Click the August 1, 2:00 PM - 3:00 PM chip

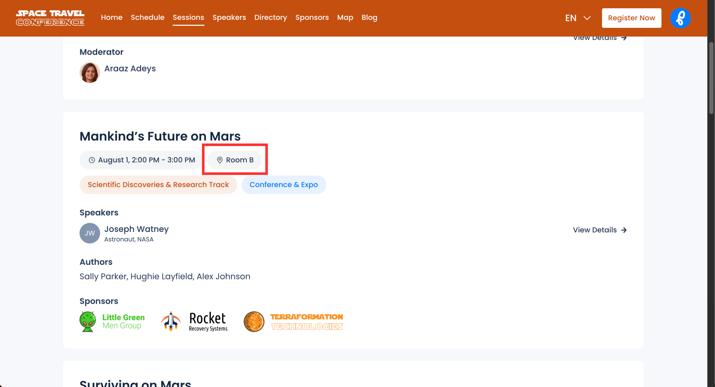coord(142,160)
